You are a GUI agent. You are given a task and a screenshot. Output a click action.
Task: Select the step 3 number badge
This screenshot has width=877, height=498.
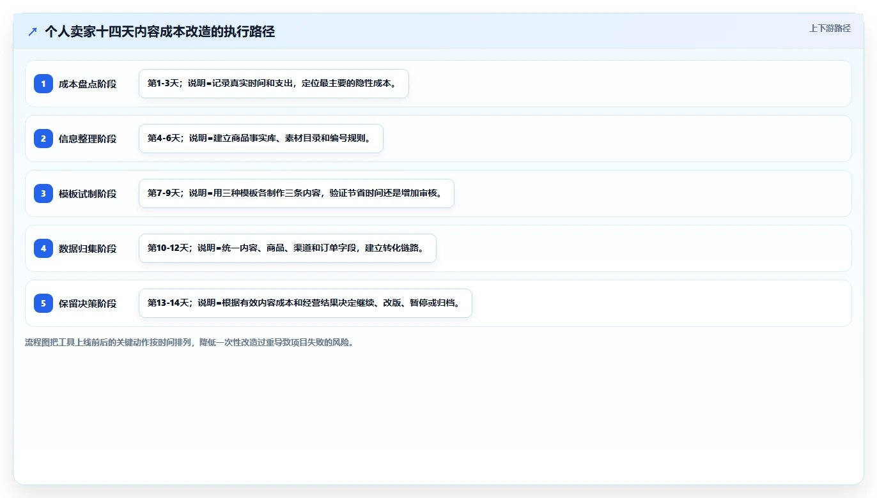click(x=43, y=193)
